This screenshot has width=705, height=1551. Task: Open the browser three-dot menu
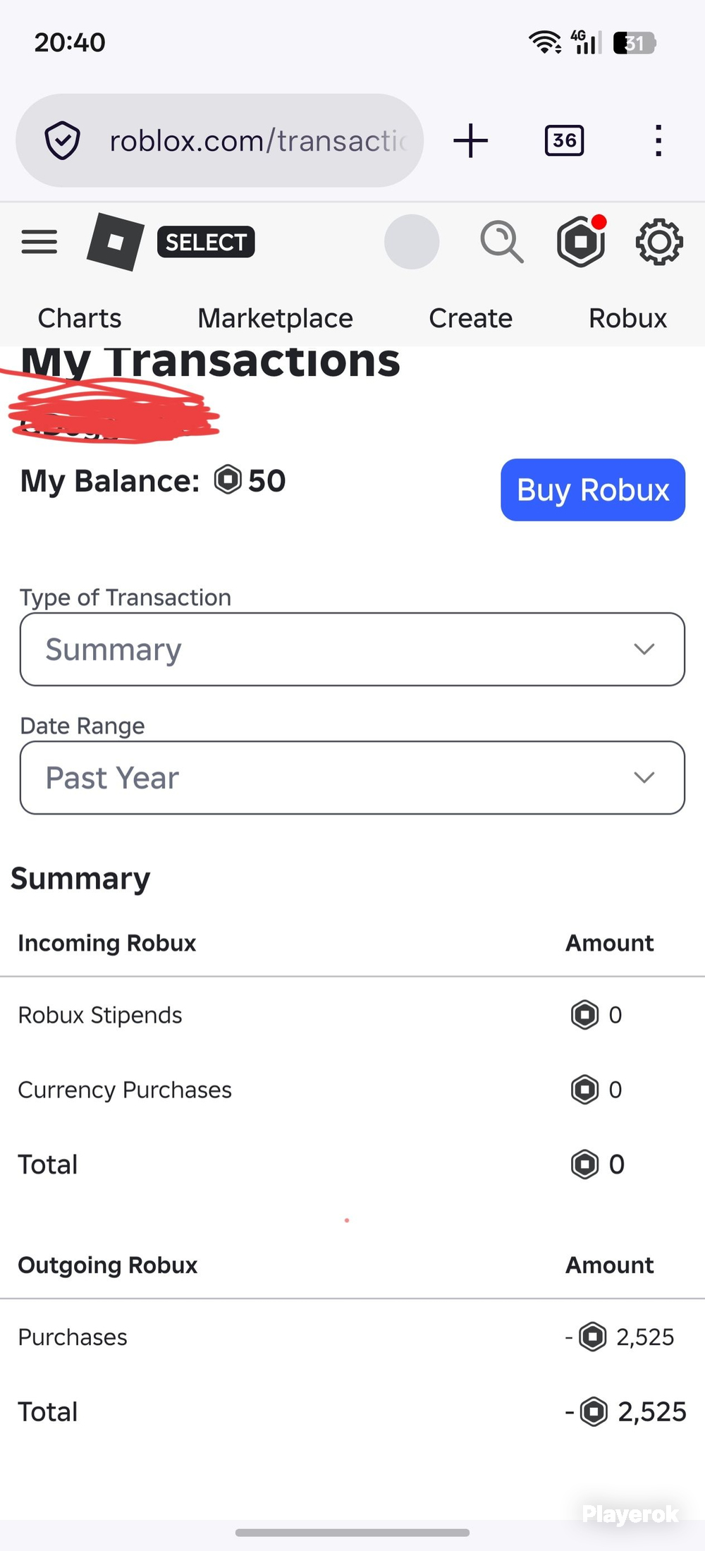(658, 140)
